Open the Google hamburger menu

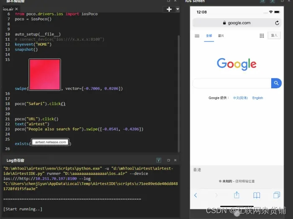coord(197,36)
